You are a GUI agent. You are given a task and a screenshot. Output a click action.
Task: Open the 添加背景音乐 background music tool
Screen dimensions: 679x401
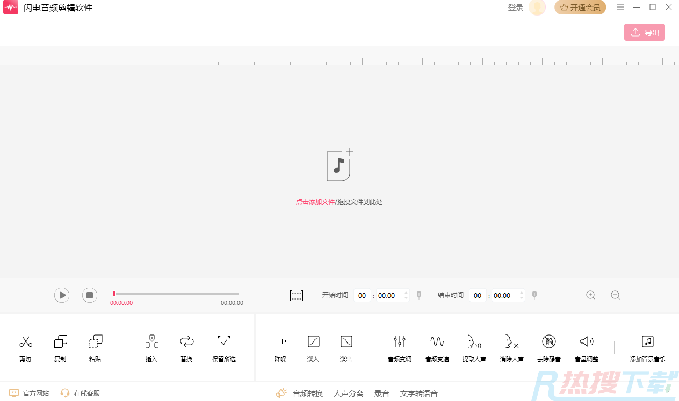647,347
